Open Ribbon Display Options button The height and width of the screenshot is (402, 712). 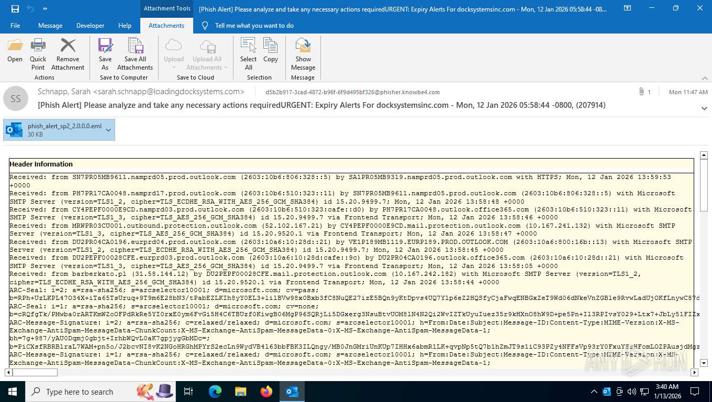click(x=627, y=8)
